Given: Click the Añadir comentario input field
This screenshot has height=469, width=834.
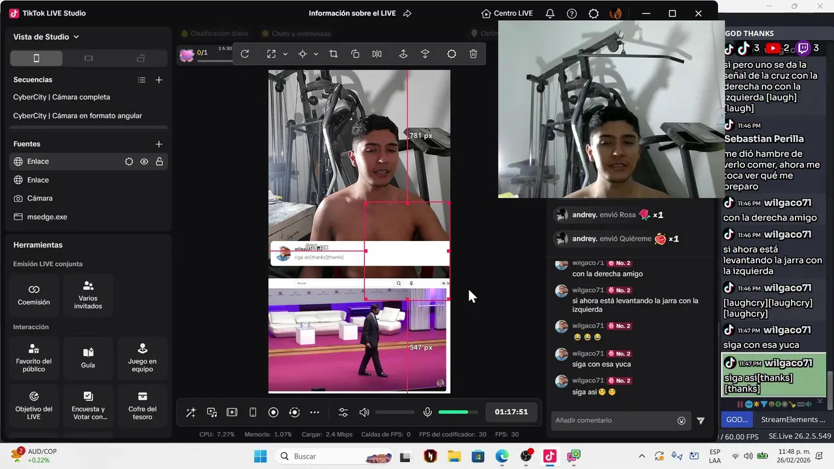Looking at the screenshot, I should [612, 421].
